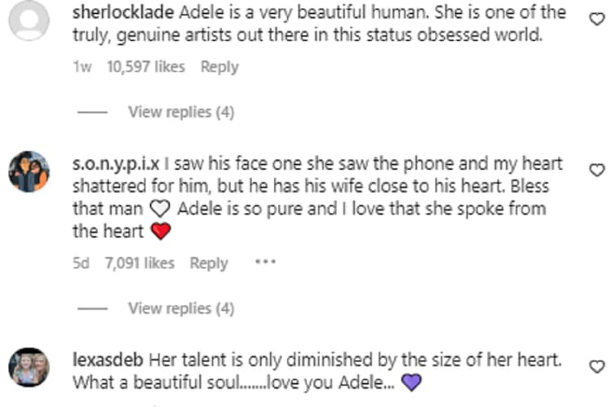Click the 5d timestamp on s.o.n.y.p.i.x's comment
The image size is (612, 407).
[81, 263]
